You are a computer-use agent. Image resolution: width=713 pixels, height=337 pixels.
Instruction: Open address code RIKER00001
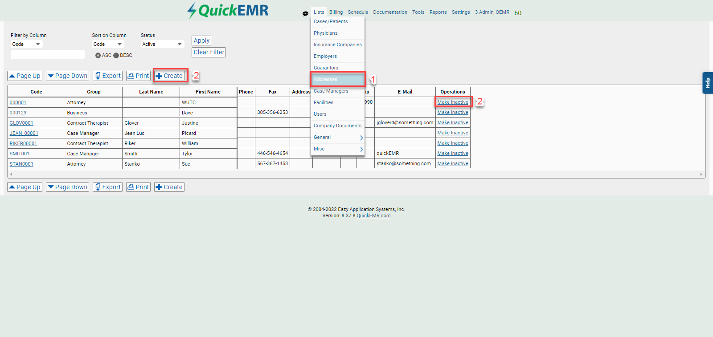[23, 144]
